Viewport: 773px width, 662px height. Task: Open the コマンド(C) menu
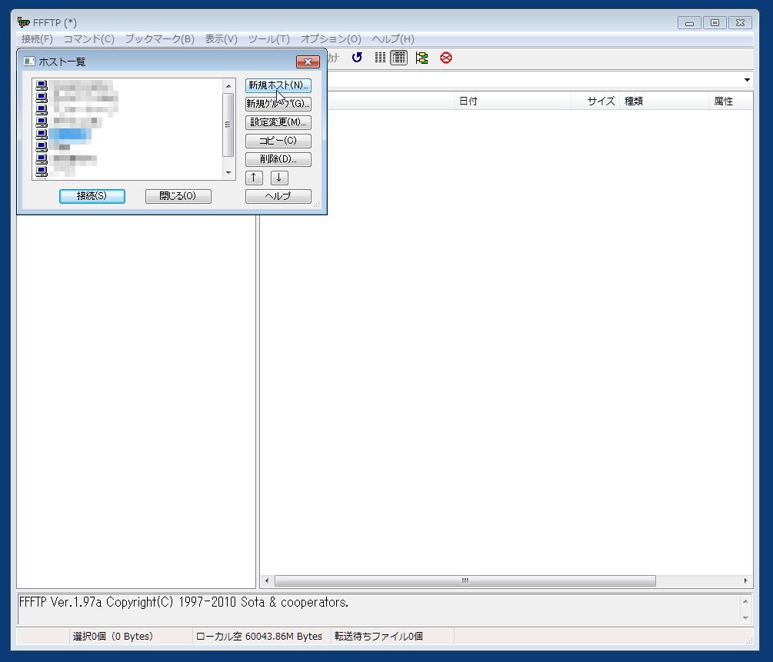point(88,39)
